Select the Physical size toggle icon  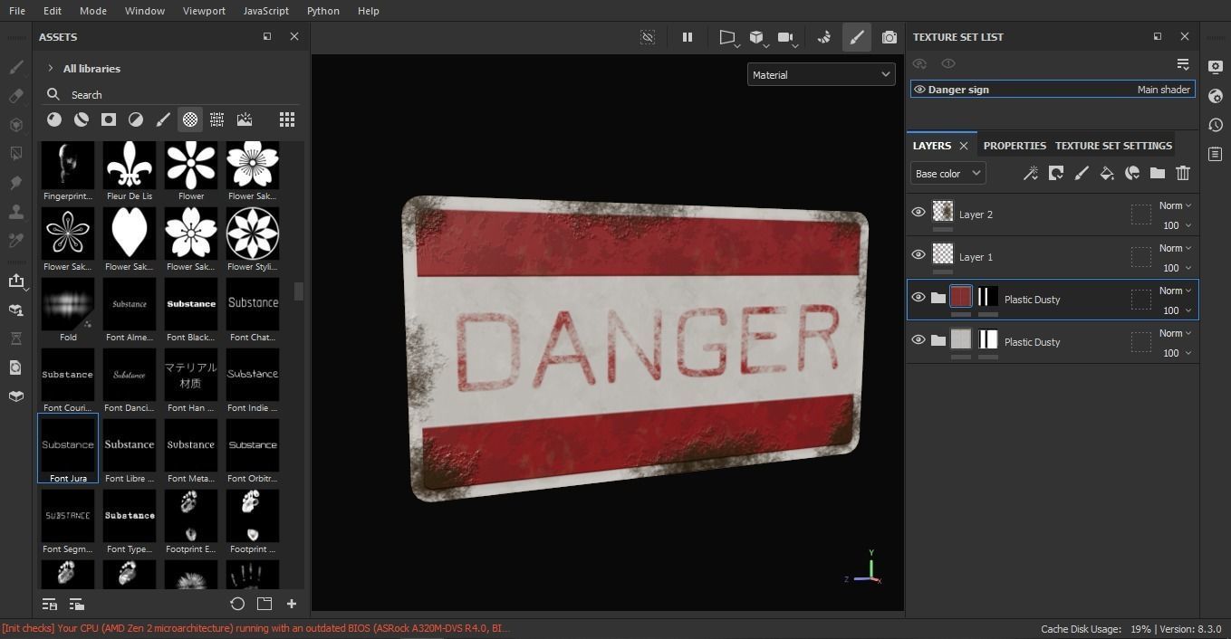648,37
